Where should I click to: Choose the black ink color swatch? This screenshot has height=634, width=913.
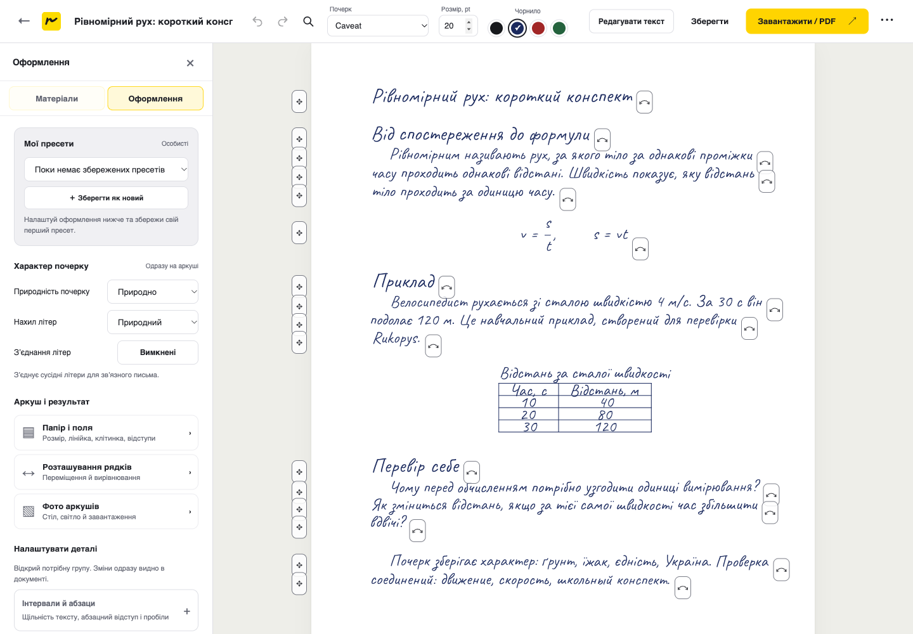[x=496, y=28]
